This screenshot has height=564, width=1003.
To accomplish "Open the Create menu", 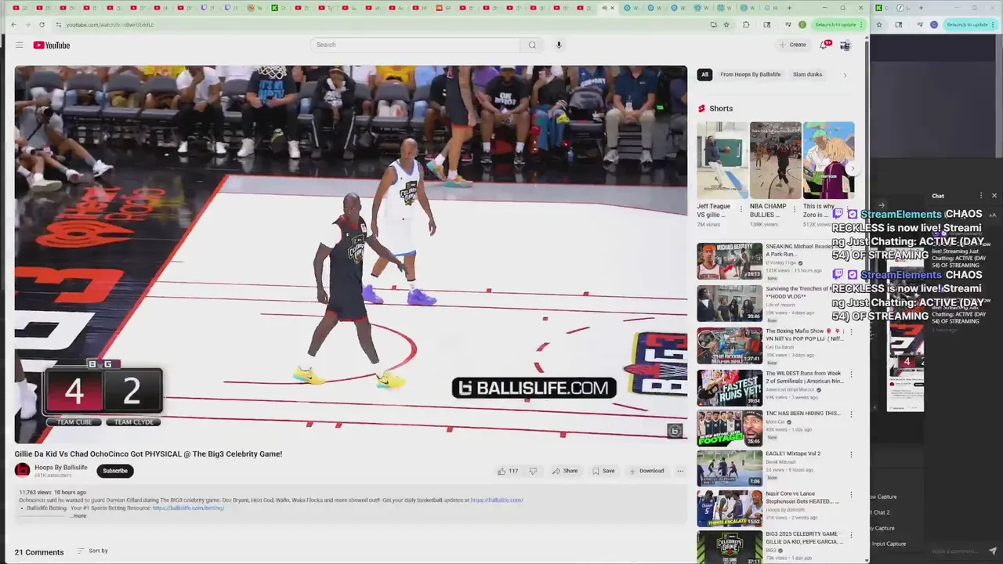I will (793, 45).
